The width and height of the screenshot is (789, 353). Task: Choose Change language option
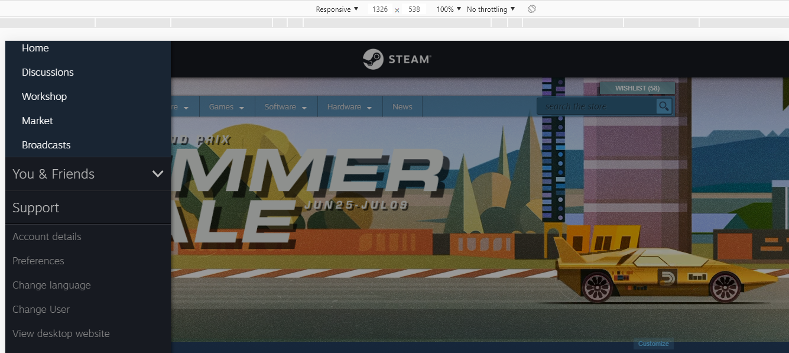coord(51,285)
